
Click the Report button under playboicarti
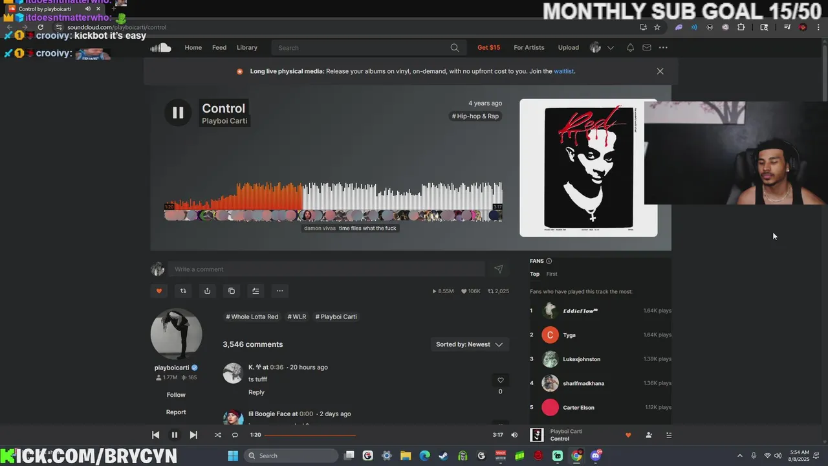176,412
